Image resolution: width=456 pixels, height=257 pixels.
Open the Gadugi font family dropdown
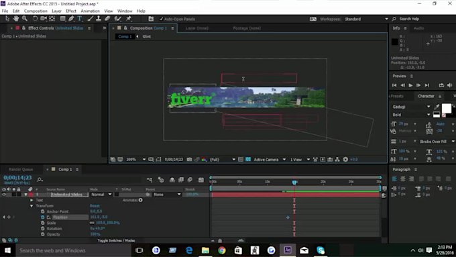[411, 107]
